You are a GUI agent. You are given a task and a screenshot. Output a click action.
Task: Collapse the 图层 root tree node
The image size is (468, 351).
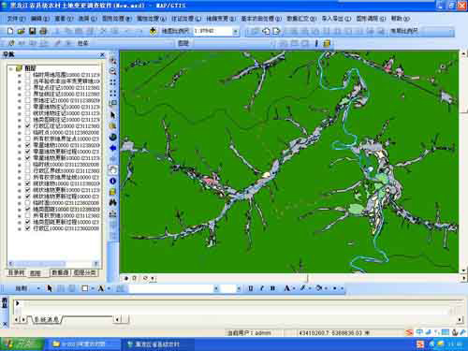11,68
